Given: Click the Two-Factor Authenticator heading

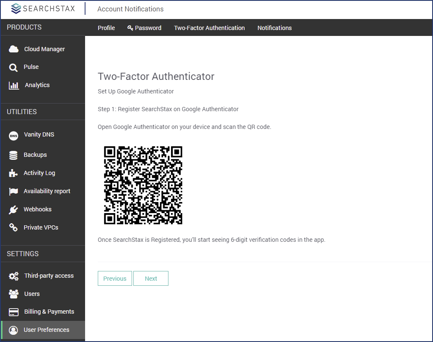Looking at the screenshot, I should 156,77.
